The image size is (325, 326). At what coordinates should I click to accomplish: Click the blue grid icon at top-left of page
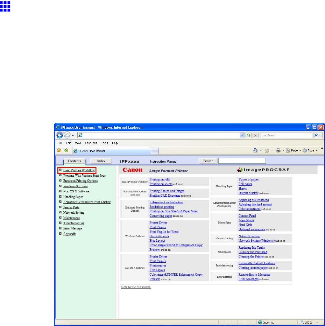[x=5, y=6]
